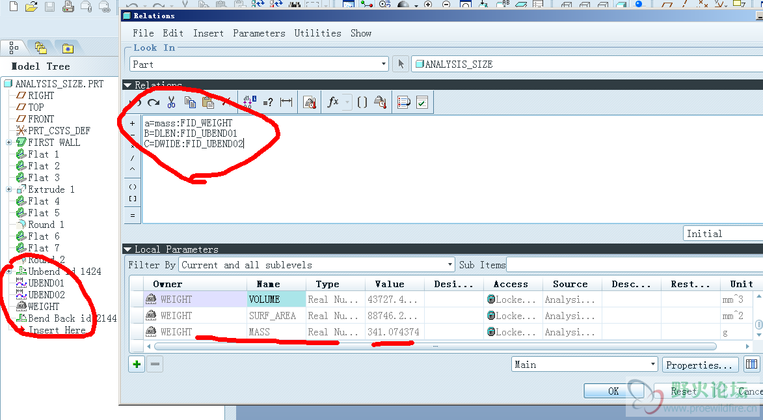Click the set units/initial icon with thermometer
Viewport: 763px width, 420px height.
(x=310, y=102)
